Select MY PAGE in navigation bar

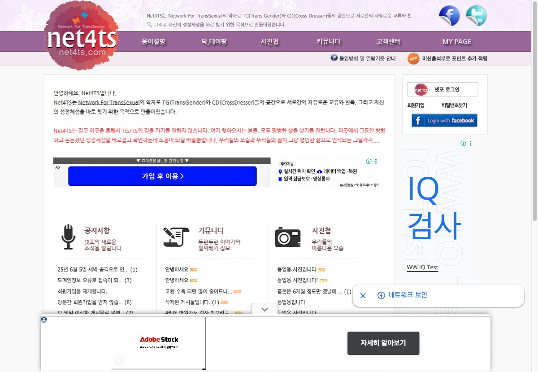(x=457, y=42)
